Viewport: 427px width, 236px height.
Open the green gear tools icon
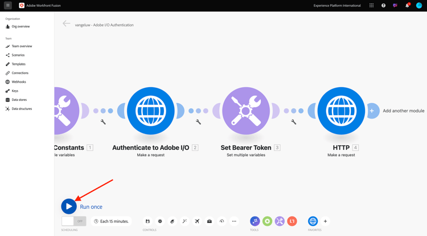[267, 221]
